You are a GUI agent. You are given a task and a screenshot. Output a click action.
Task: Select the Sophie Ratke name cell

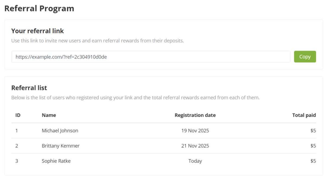pos(56,161)
